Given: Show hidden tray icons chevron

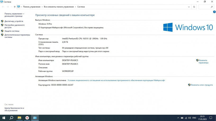Looking at the screenshot, I should [x=178, y=118].
